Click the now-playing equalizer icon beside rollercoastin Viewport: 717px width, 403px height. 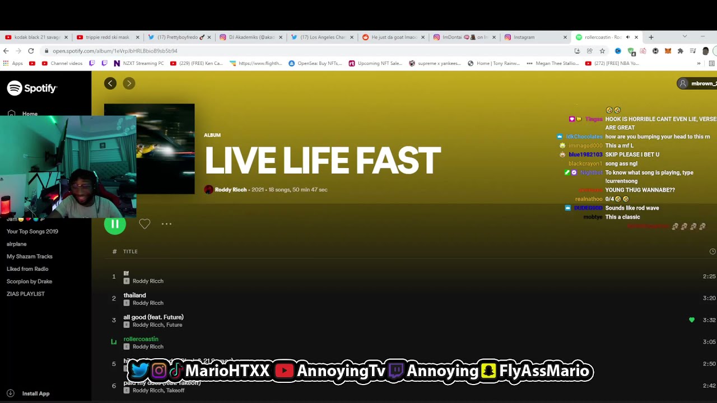tap(114, 341)
